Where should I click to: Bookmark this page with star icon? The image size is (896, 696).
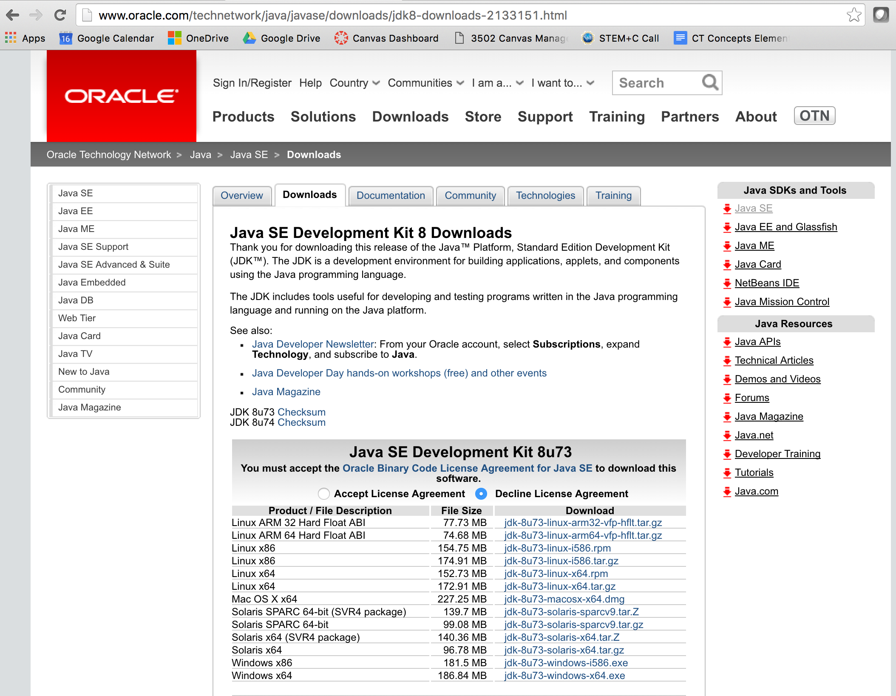tap(853, 15)
